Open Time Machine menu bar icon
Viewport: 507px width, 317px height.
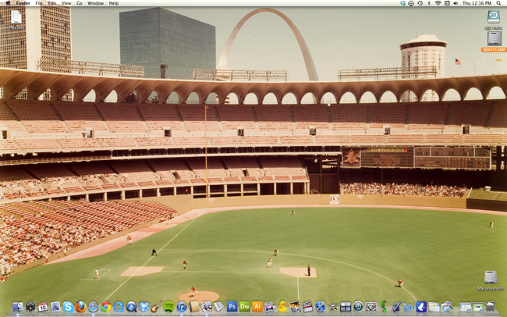pos(420,3)
